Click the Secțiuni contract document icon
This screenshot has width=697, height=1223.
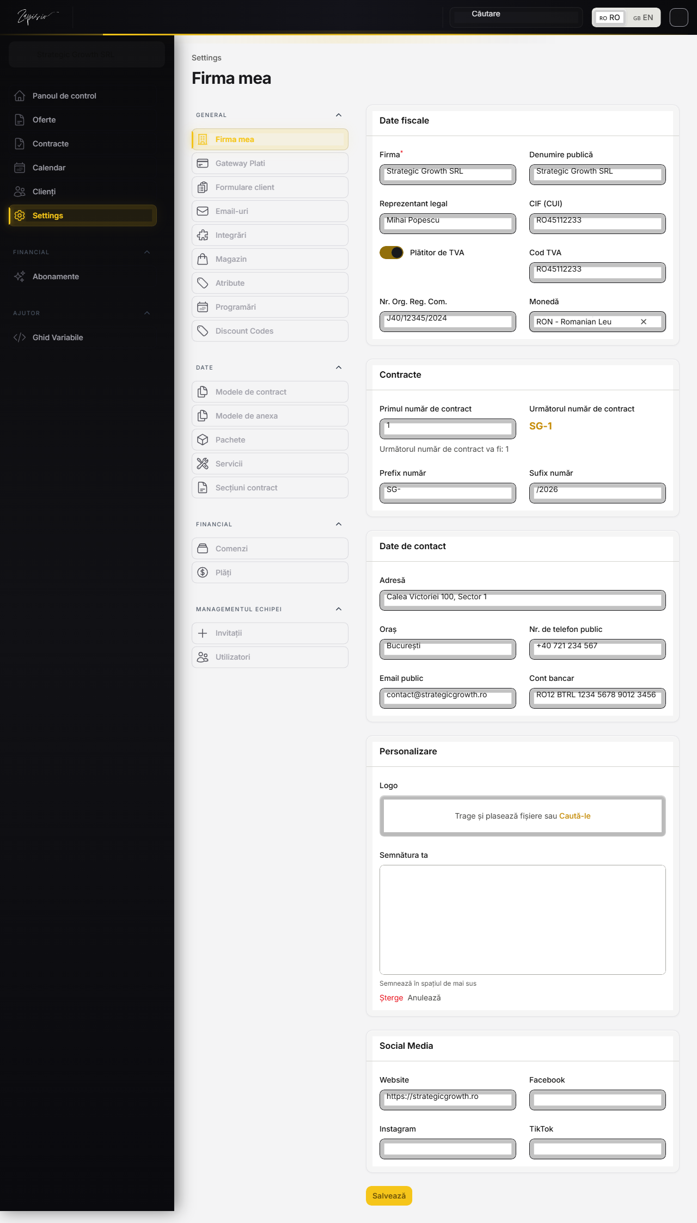[x=203, y=488]
